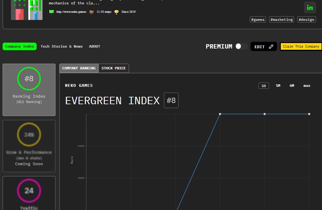Open the #games tag
The width and height of the screenshot is (322, 210).
pos(258,20)
